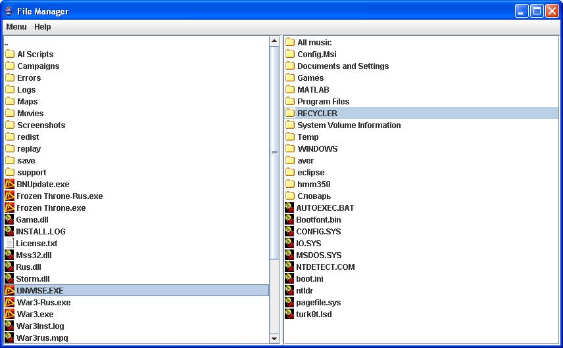
Task: Close the File Manager window
Action: (552, 11)
